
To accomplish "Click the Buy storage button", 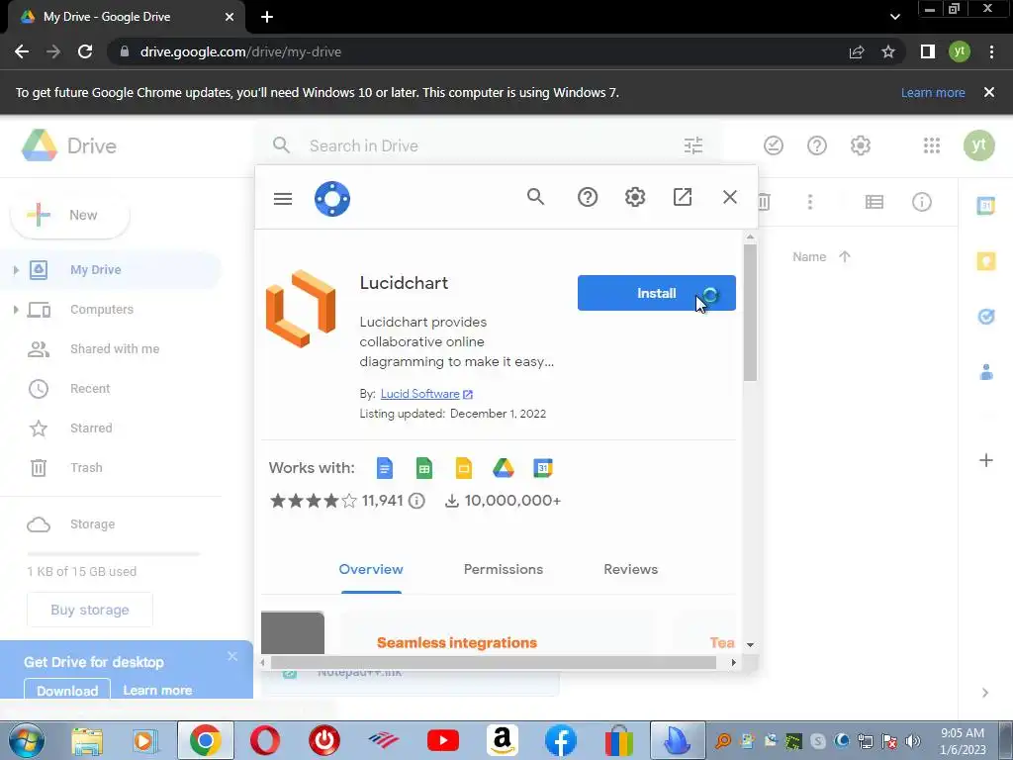I will [x=90, y=610].
